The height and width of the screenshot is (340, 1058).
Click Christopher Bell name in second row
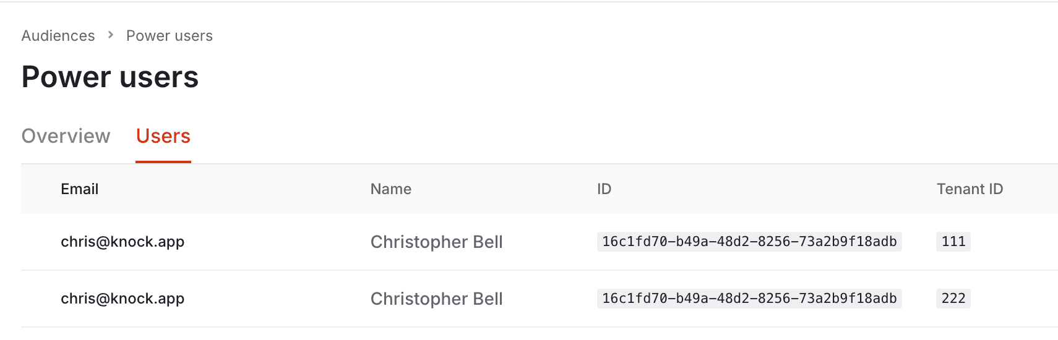(x=436, y=299)
